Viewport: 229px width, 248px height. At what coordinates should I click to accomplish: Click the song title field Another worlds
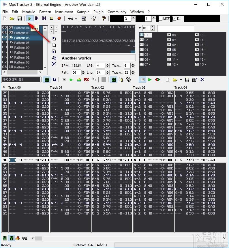(x=98, y=58)
